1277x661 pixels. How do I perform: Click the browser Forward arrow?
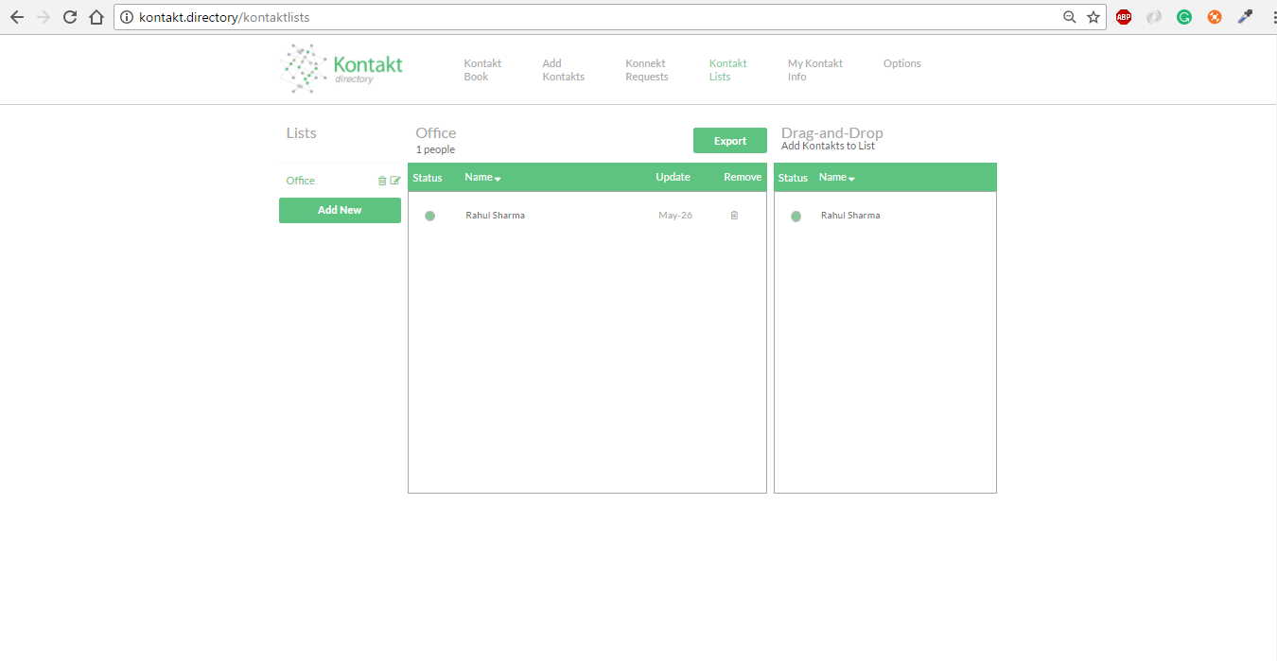44,17
